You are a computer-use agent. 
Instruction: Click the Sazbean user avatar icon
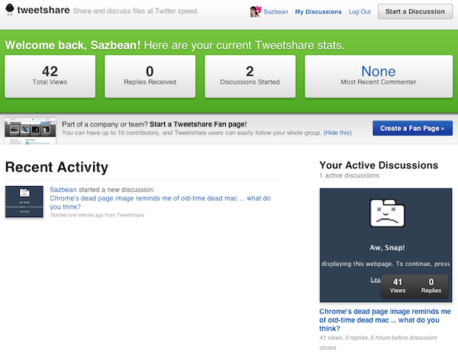click(256, 11)
